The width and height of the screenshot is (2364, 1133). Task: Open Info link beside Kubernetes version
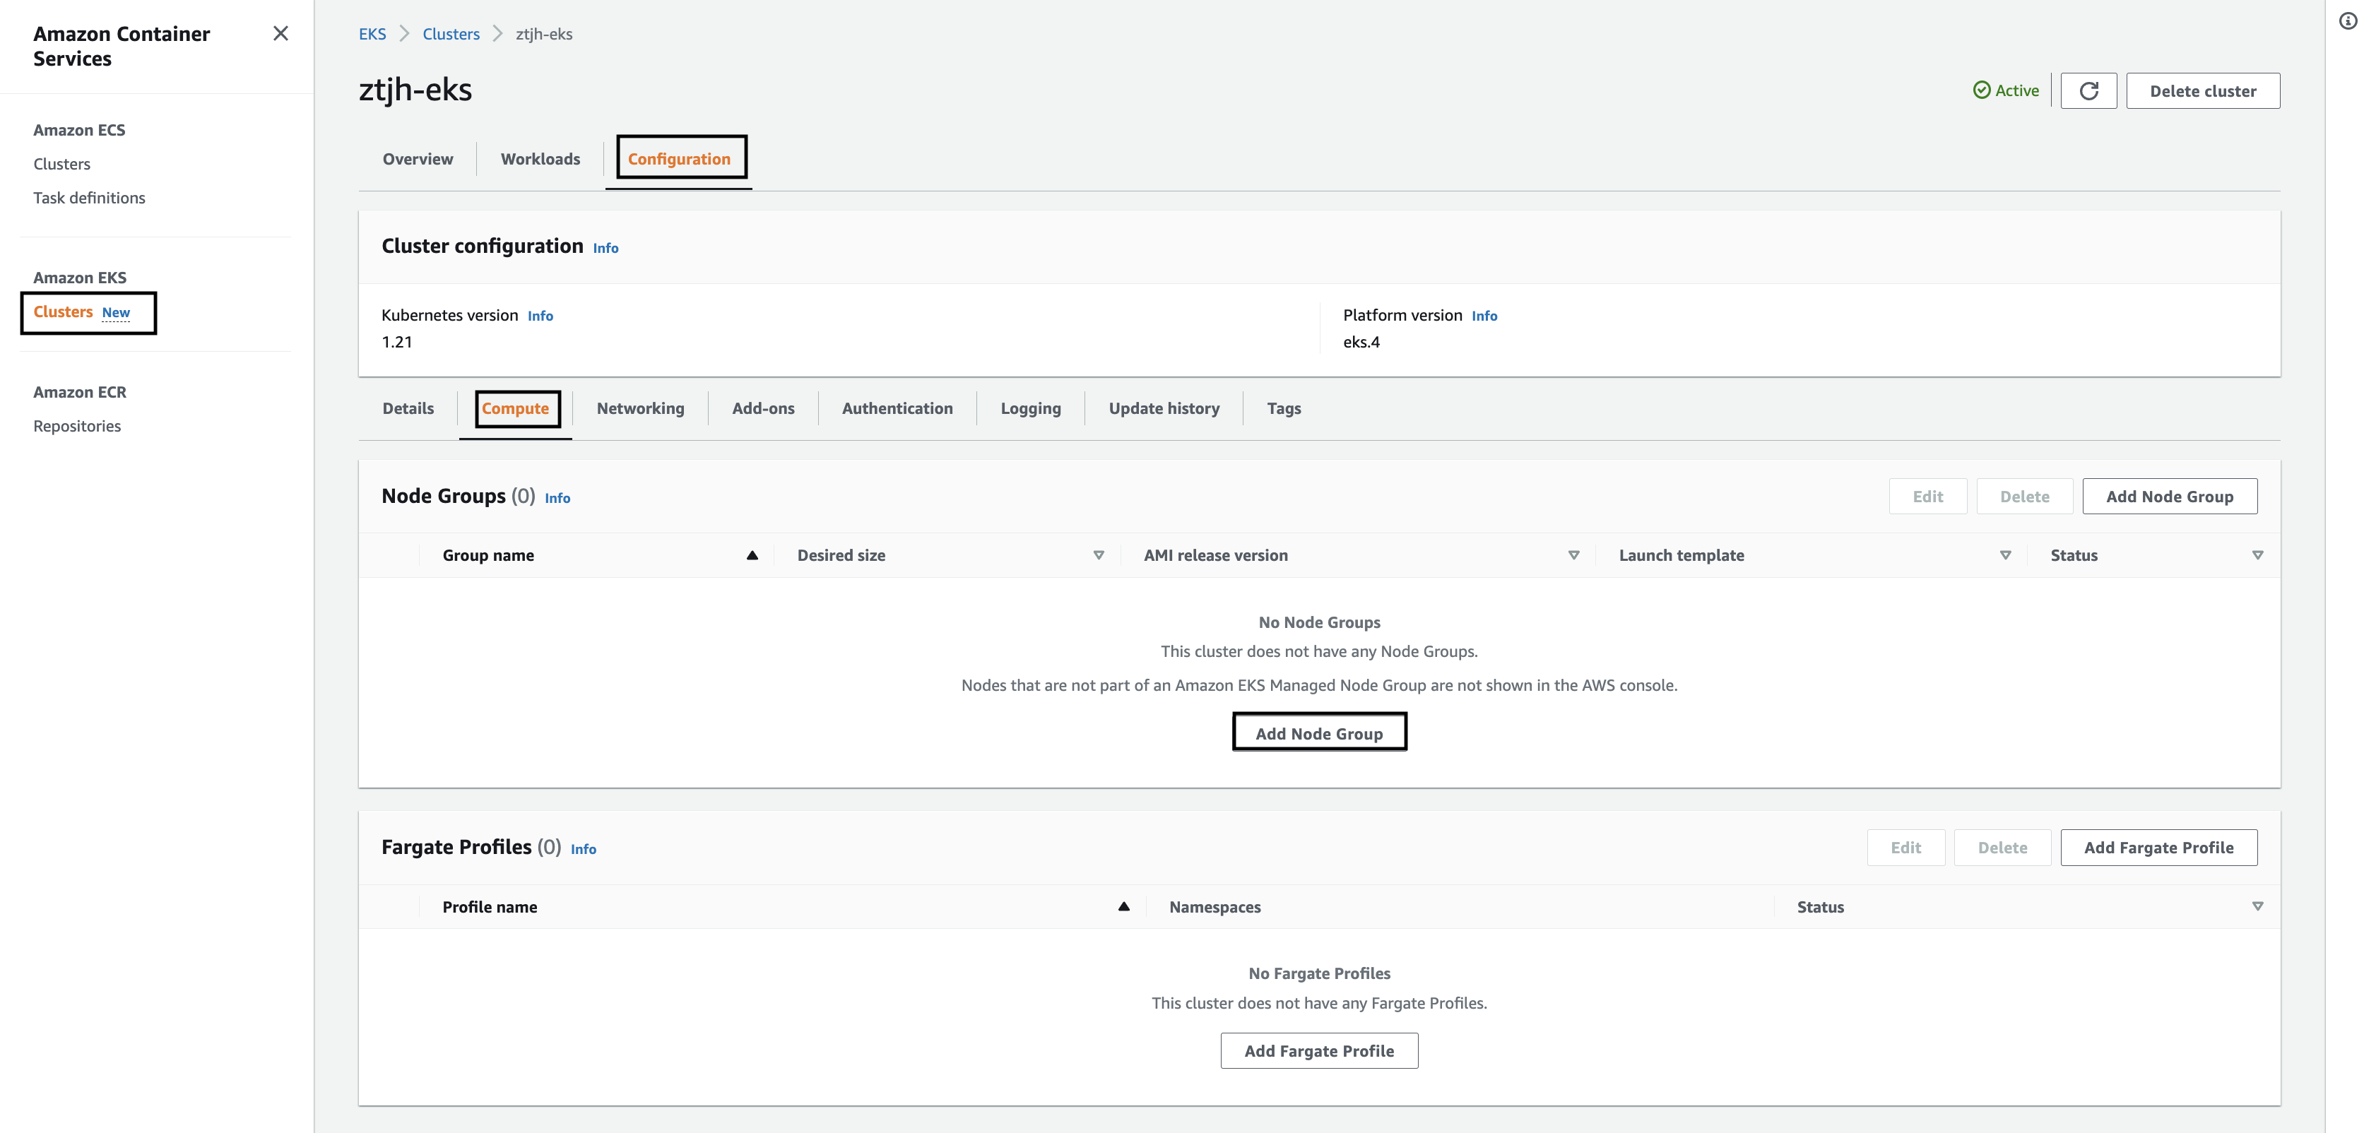tap(540, 316)
